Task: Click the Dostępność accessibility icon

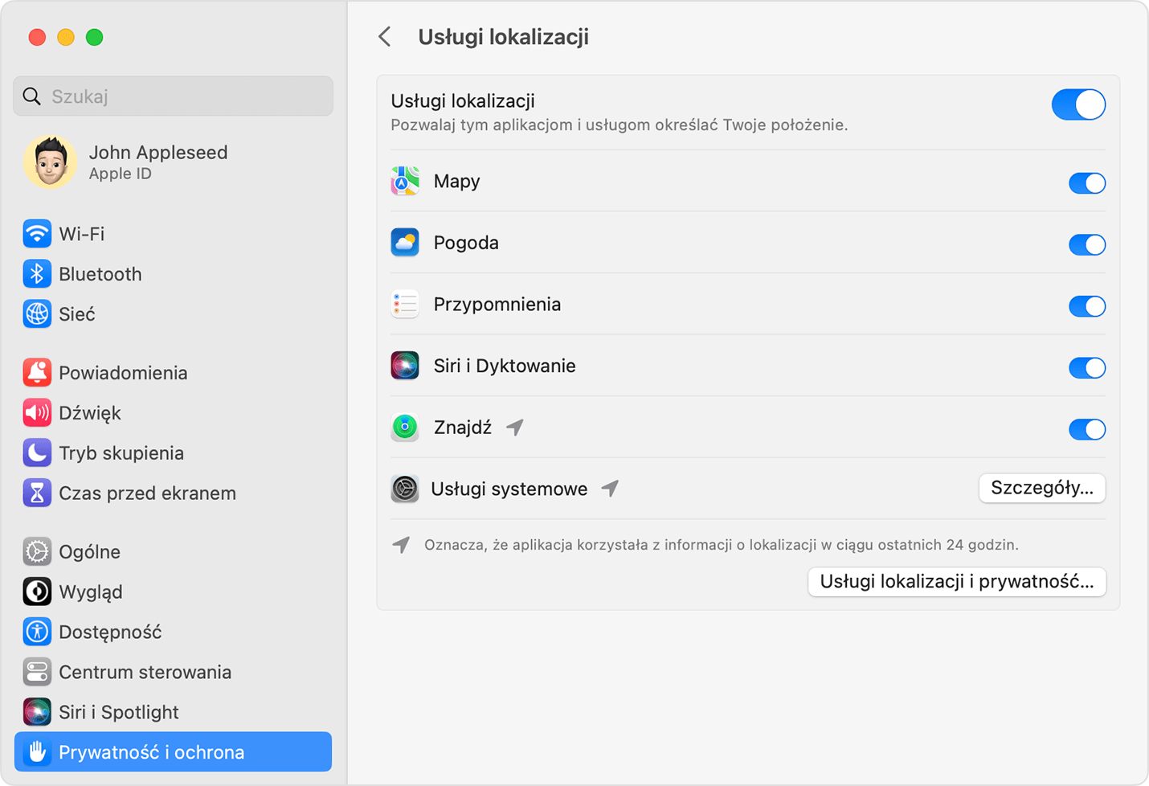Action: (x=37, y=632)
